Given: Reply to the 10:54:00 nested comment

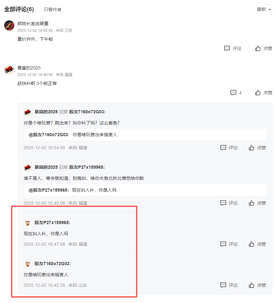Looking at the screenshot, I should (x=229, y=148).
